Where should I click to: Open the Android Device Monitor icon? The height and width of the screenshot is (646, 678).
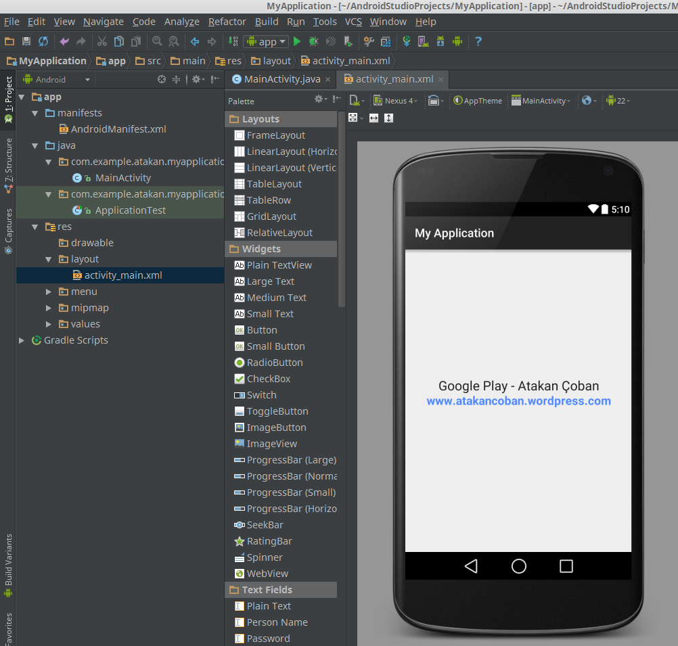coord(457,41)
